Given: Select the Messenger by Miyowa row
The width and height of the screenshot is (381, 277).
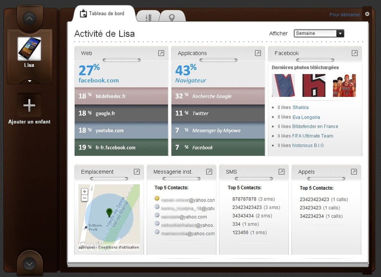Looking at the screenshot, I should pos(218,130).
